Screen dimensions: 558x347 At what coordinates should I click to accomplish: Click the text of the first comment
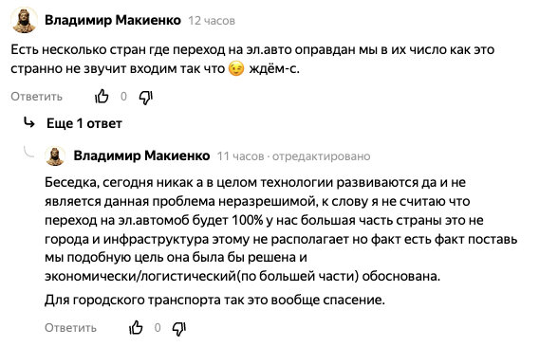[252, 59]
